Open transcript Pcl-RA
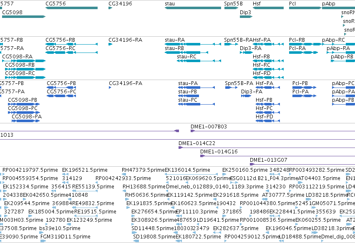Image resolution: width=355 pixels, height=243 pixels. (x=303, y=53)
